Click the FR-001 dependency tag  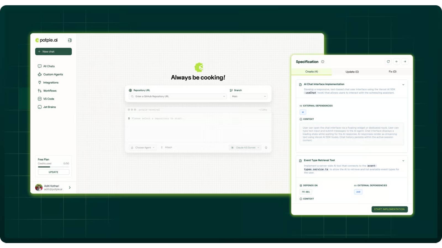(x=306, y=192)
